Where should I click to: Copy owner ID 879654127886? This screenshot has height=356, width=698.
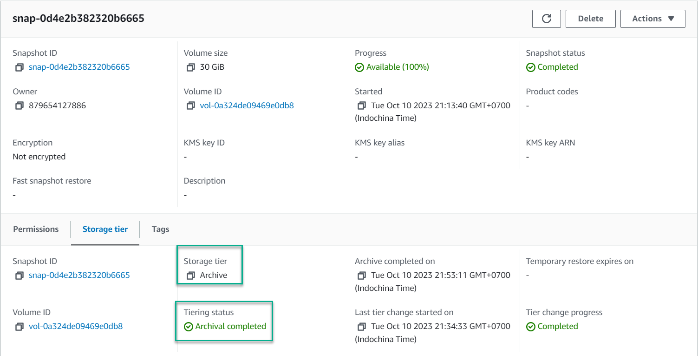click(19, 106)
